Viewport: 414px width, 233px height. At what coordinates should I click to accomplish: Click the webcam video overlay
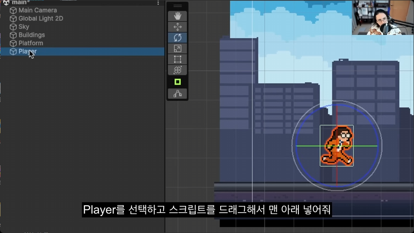pyautogui.click(x=383, y=17)
